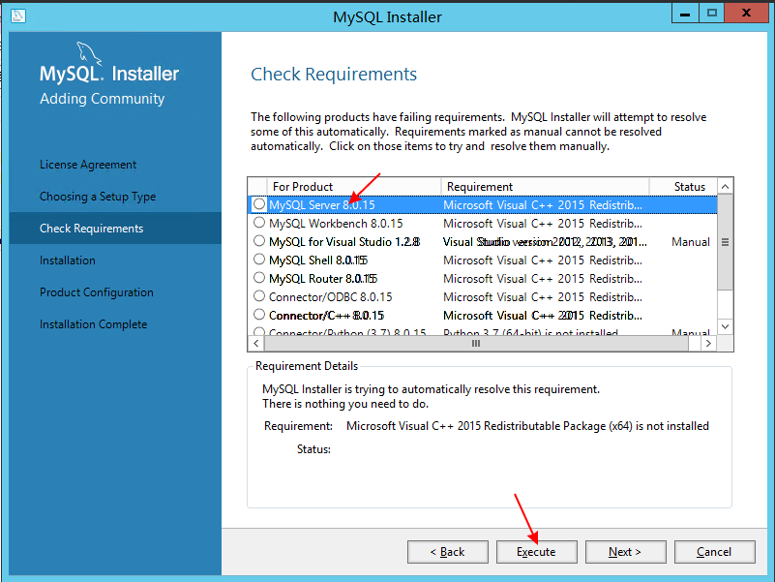Viewport: 775px width, 582px height.
Task: Click the Visual Studio version requirement cell
Action: point(545,241)
